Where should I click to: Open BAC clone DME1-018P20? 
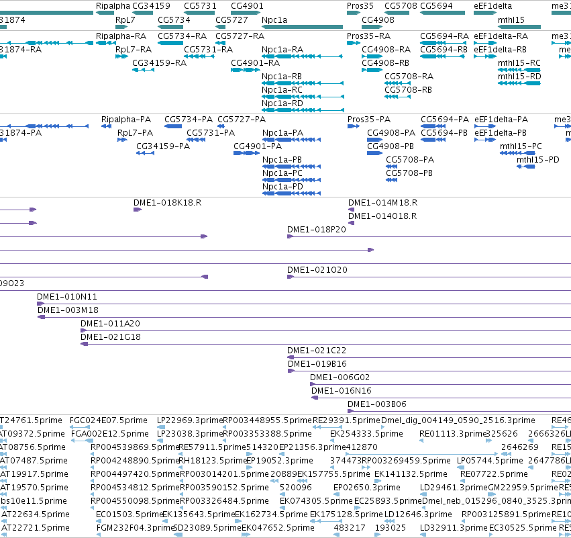click(317, 230)
